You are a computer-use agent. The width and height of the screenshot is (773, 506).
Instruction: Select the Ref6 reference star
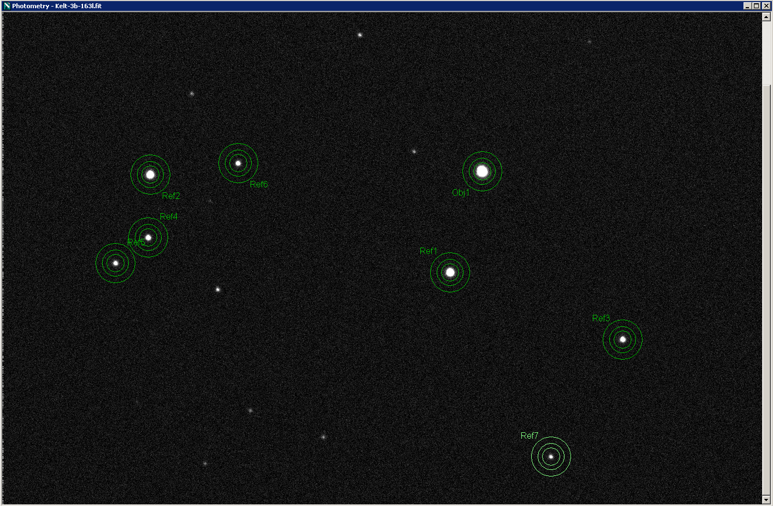pyautogui.click(x=238, y=163)
